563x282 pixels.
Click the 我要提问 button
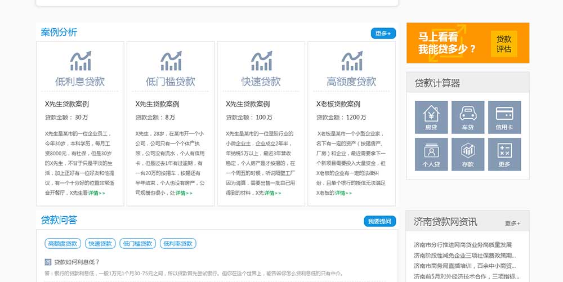tap(379, 222)
